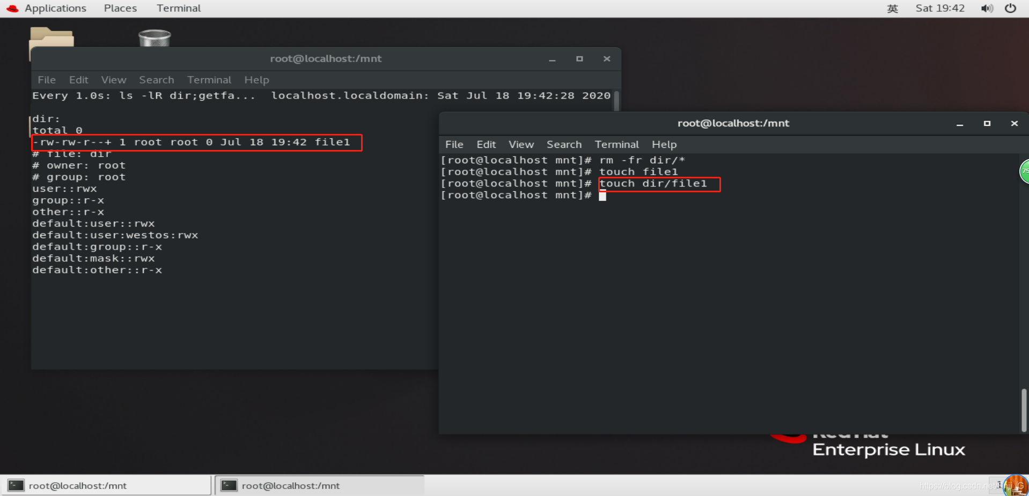This screenshot has width=1029, height=496.
Task: Click the power icon in top bar
Action: pyautogui.click(x=1010, y=8)
